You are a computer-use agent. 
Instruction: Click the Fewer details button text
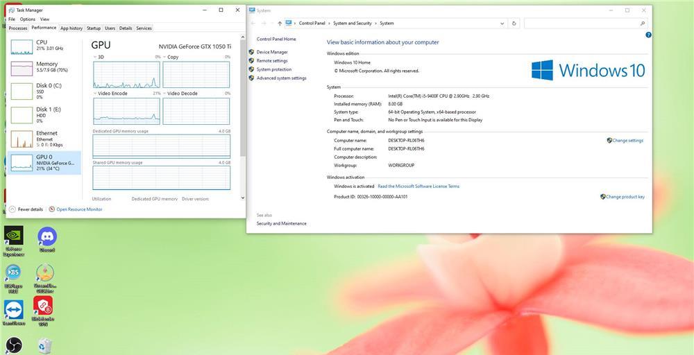pos(31,209)
